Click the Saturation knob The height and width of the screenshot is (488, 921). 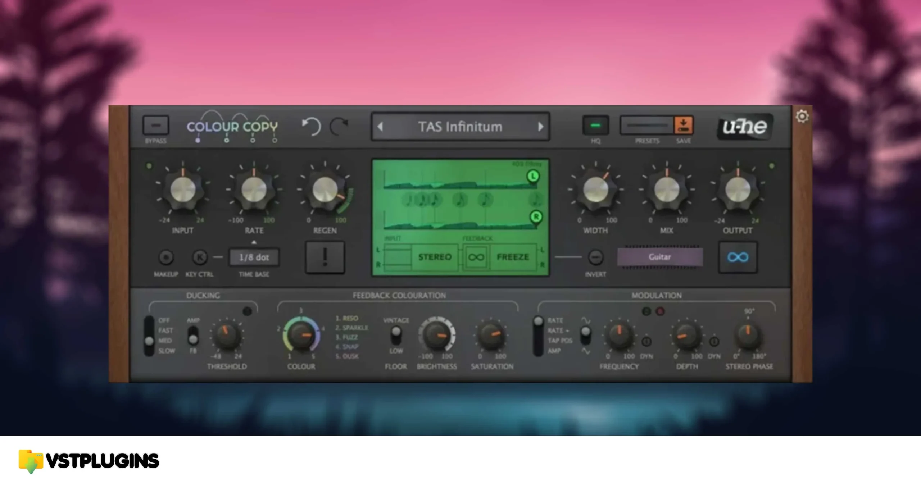click(491, 335)
